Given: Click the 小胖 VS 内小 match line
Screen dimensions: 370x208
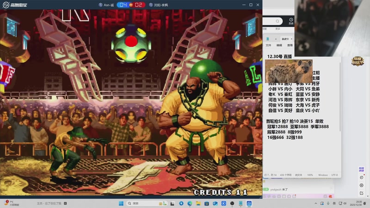Looking at the screenshot, I should [280, 89].
